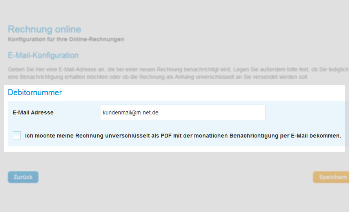Place cursor on kundenmail@m-net.de text
Viewport: 349px width, 212px height.
coord(131,112)
